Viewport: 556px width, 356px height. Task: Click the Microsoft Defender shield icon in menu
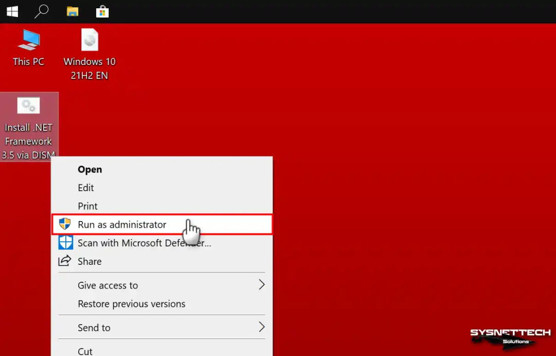(65, 243)
